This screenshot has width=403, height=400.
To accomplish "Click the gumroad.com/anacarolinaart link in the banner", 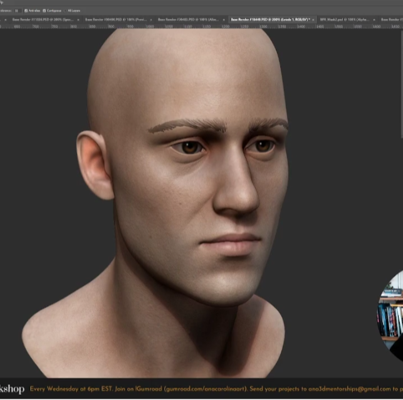I will [x=205, y=389].
